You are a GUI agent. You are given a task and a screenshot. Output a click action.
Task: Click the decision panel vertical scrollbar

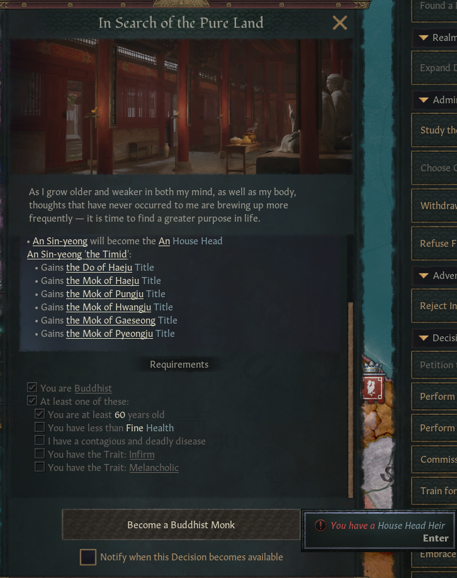pos(351,400)
